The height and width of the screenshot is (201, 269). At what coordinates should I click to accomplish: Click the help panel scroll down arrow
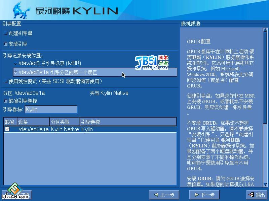(x=265, y=185)
